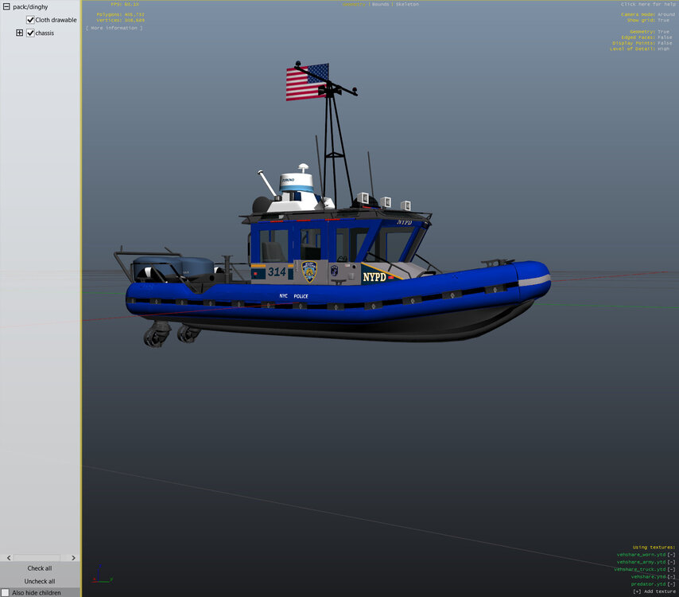Change Level of Detail High value
The image size is (679, 597).
click(663, 49)
